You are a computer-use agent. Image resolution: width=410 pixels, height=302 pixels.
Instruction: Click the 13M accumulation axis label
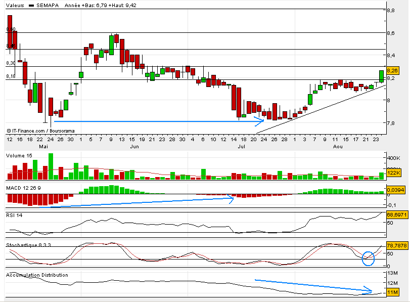(392, 273)
